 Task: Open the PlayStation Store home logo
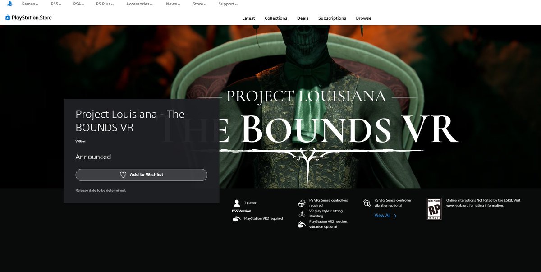click(x=28, y=18)
